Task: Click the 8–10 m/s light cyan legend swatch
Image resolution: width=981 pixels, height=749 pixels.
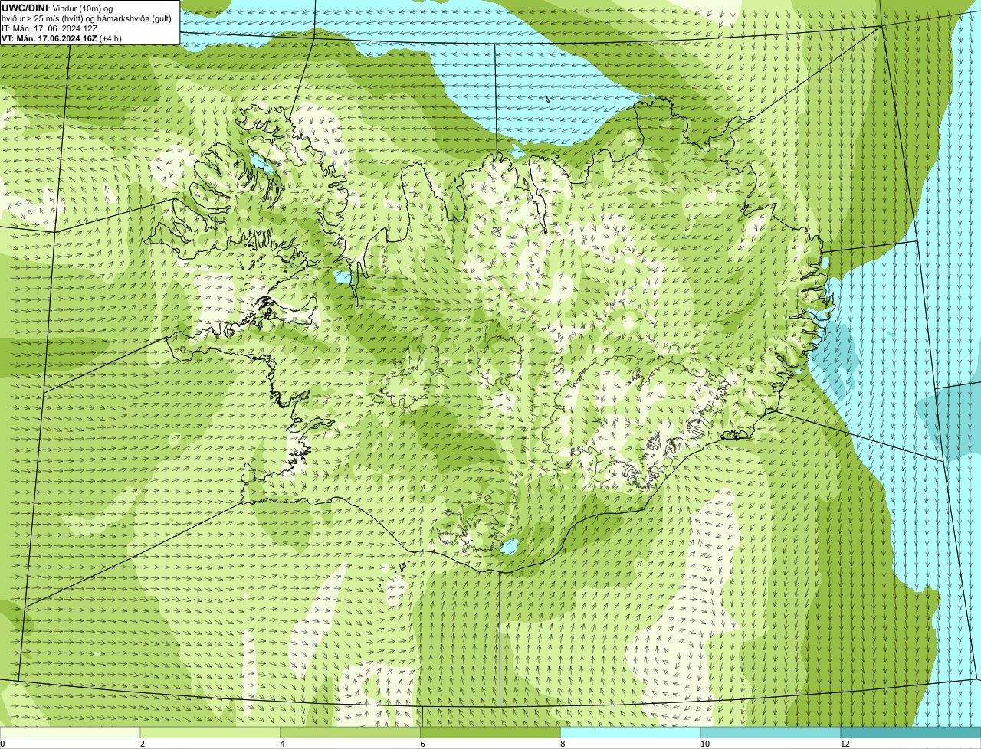Action: pos(632,732)
